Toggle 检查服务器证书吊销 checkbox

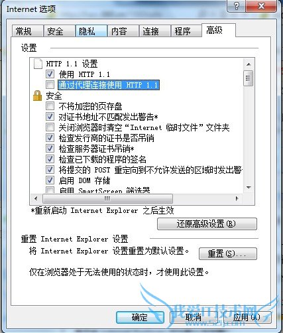tap(50, 149)
